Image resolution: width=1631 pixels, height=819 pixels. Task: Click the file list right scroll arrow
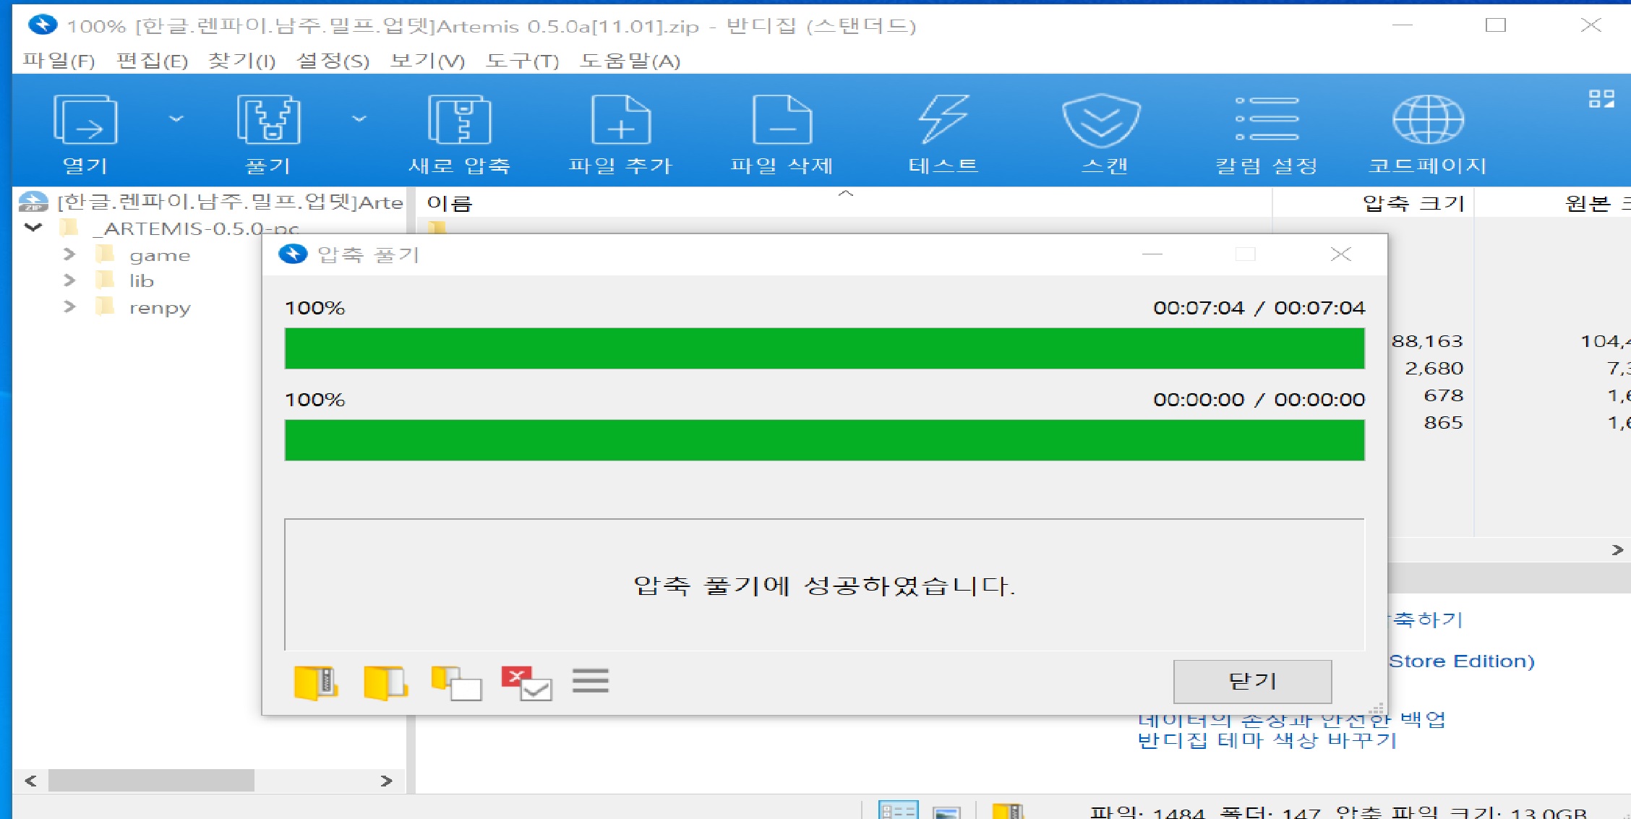pyautogui.click(x=1617, y=550)
